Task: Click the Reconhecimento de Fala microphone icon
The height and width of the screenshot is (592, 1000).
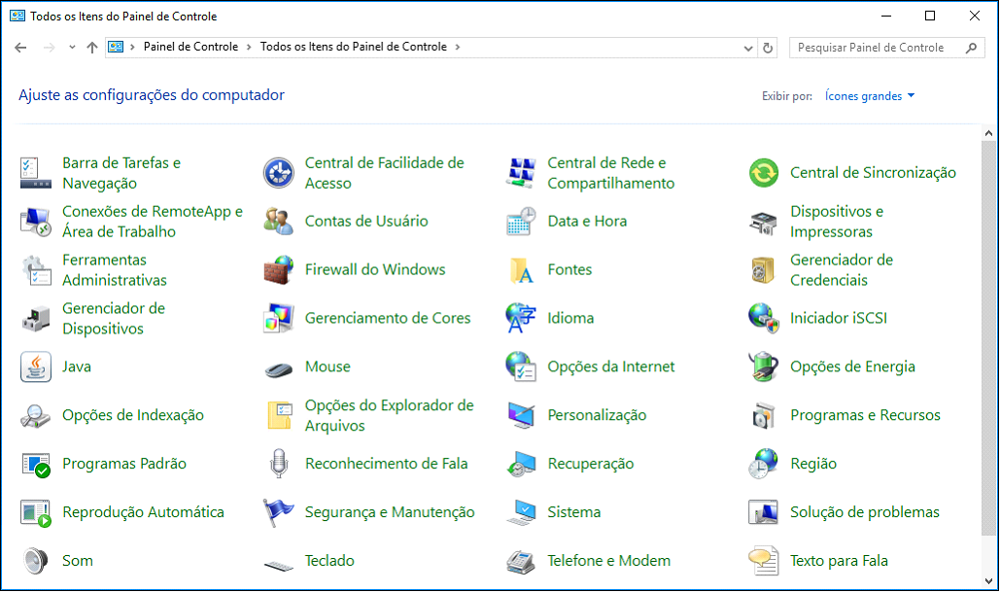Action: [279, 464]
